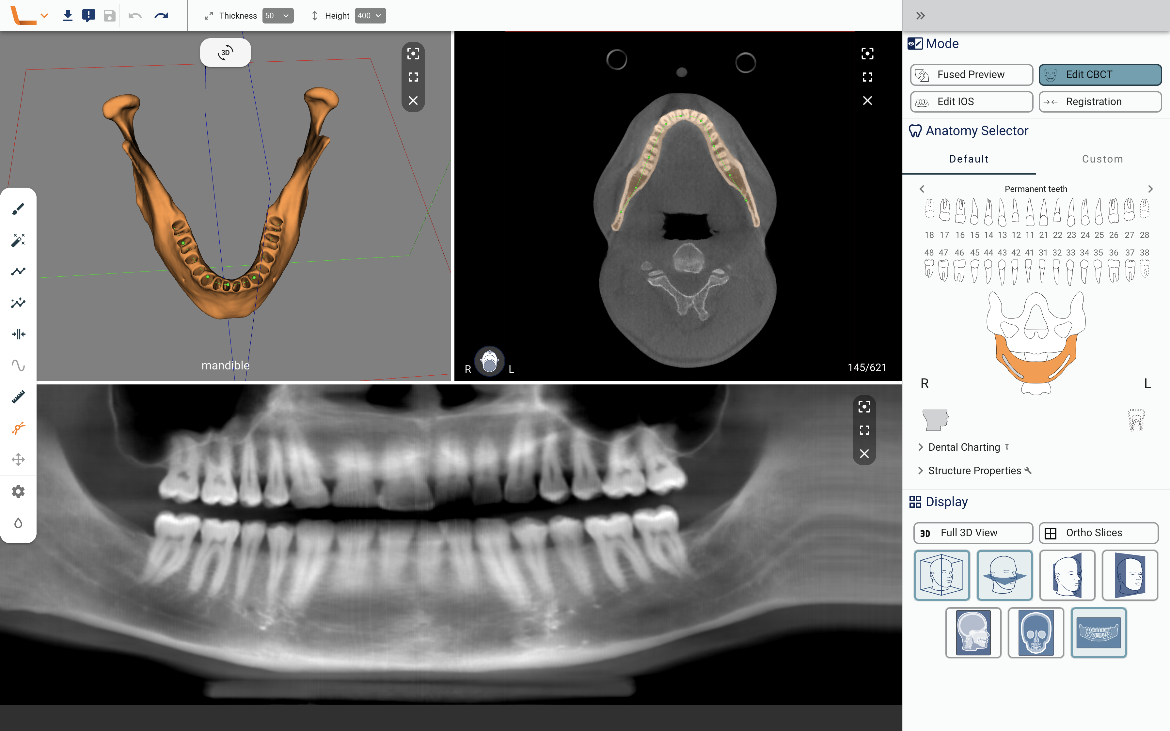
Task: Click the opacity droplet icon
Action: click(x=18, y=522)
